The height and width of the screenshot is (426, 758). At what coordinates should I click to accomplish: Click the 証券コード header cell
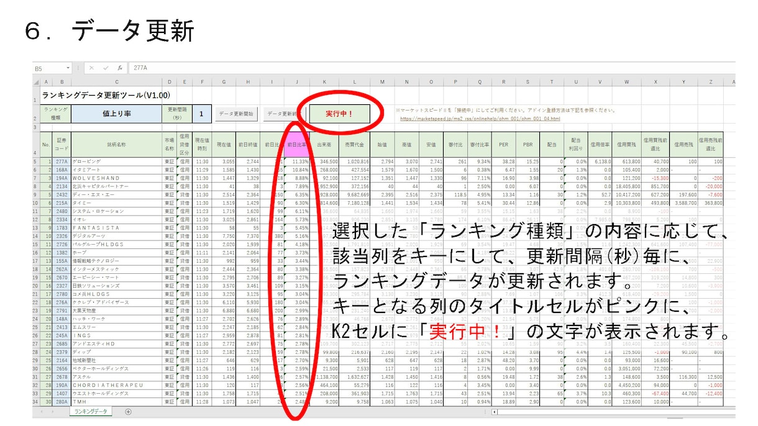click(62, 143)
